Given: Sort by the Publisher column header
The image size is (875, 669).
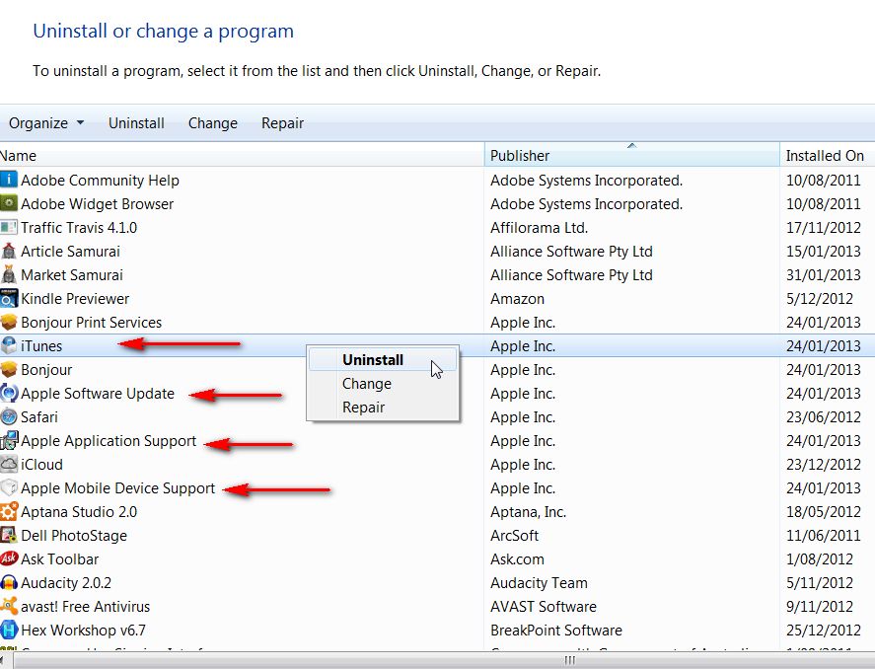Looking at the screenshot, I should pyautogui.click(x=631, y=155).
